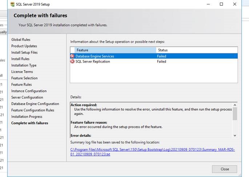Click the Details scrollbar thumb
The image size is (249, 177).
[x=235, y=114]
